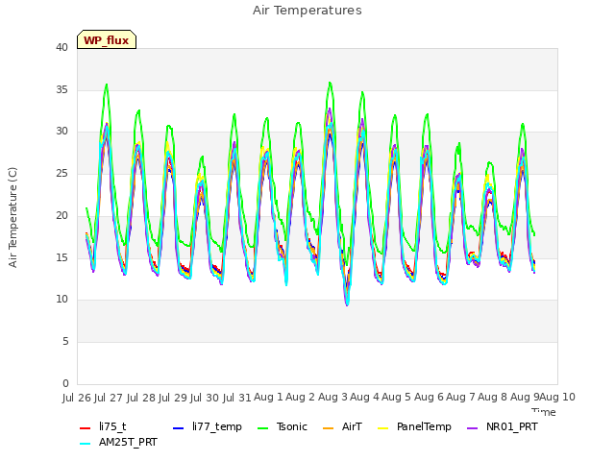Toggle li77_temp series in legend
The image size is (615, 461).
[x=208, y=426]
